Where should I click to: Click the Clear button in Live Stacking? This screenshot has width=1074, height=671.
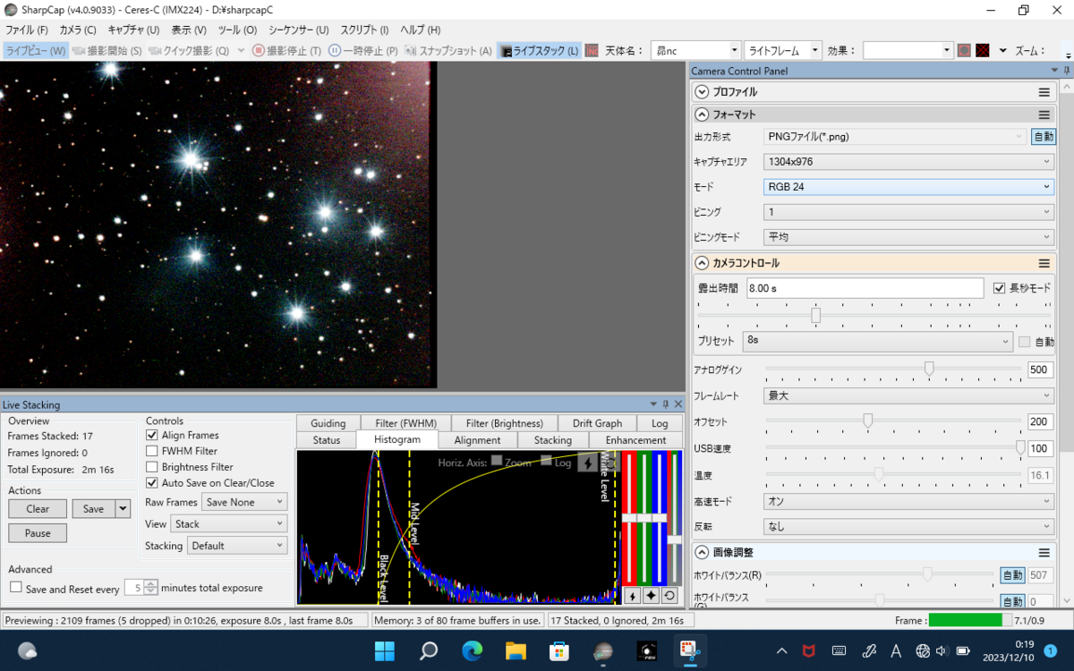[38, 509]
